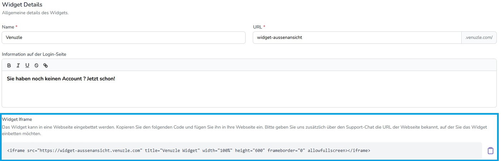This screenshot has width=501, height=161.
Task: Click the Name field label
Action: (x=8, y=27)
